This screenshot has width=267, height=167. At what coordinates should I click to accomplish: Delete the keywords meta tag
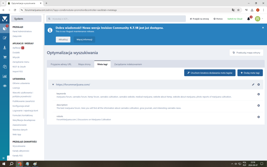click(x=258, y=94)
